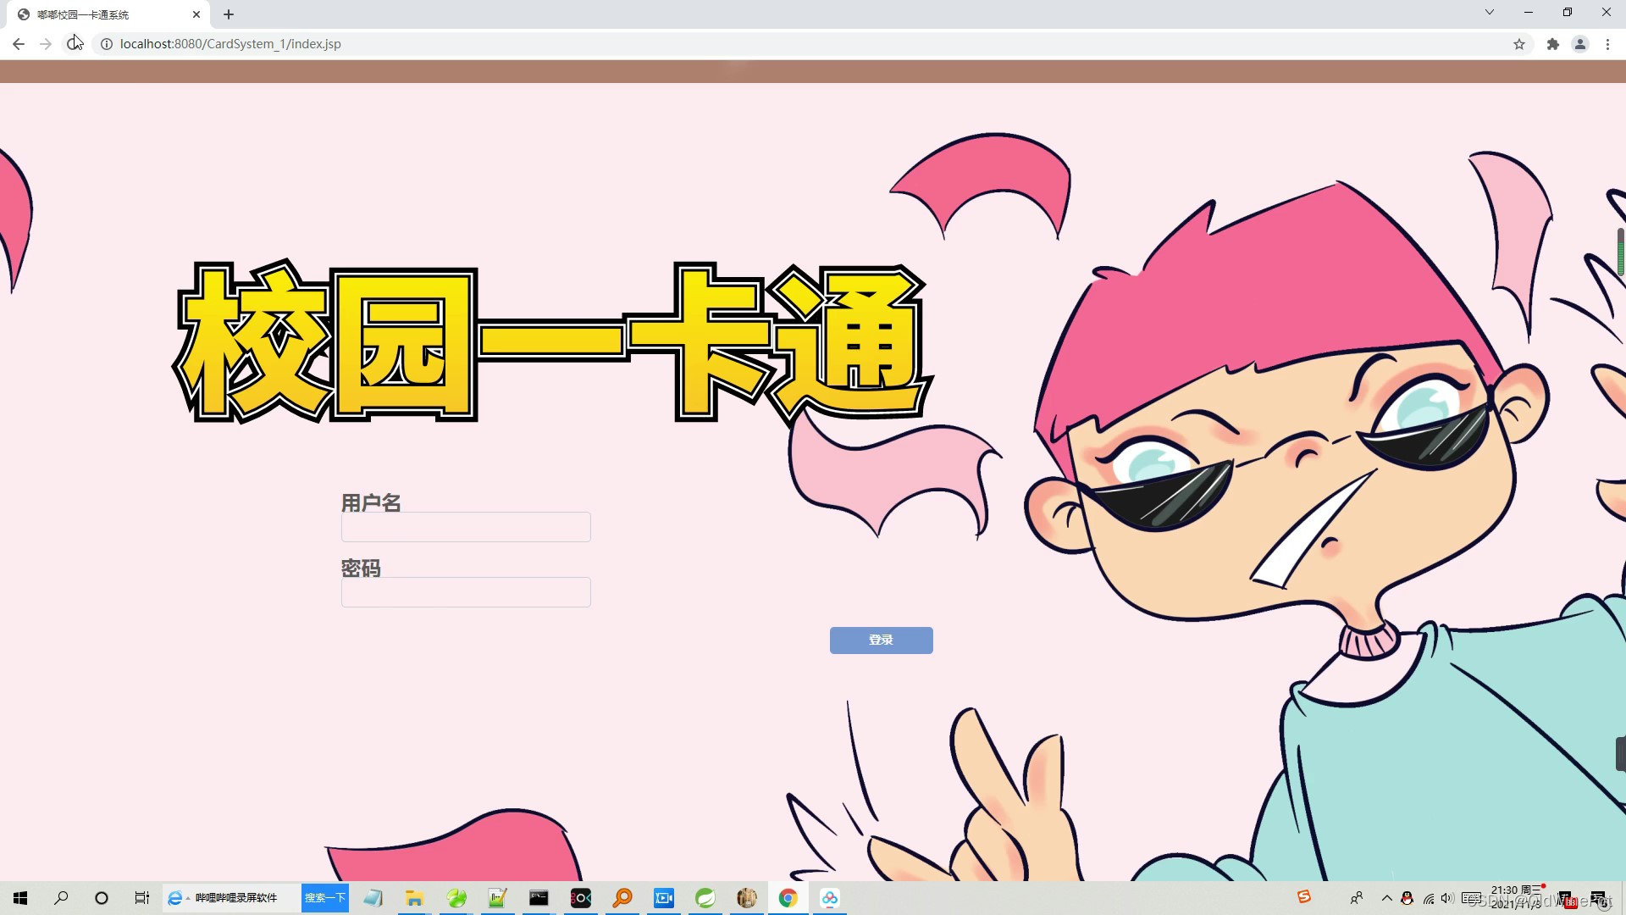Bookmark this page with star icon
The height and width of the screenshot is (915, 1626).
tap(1519, 44)
